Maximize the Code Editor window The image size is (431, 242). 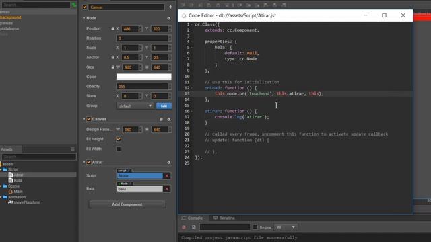pyautogui.click(x=384, y=15)
